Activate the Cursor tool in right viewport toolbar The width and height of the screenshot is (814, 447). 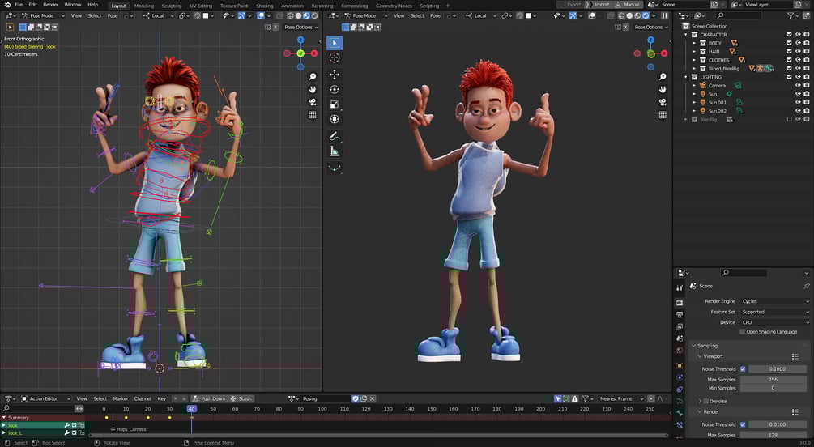click(x=335, y=58)
